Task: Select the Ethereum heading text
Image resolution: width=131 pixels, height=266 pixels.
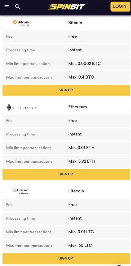Action: click(x=78, y=107)
